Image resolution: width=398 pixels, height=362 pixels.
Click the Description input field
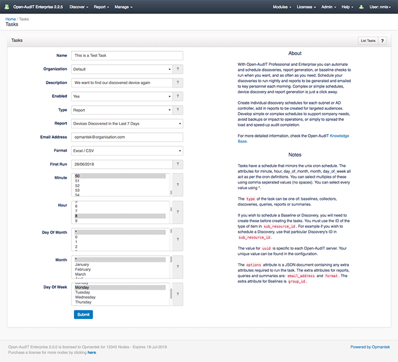click(122, 83)
